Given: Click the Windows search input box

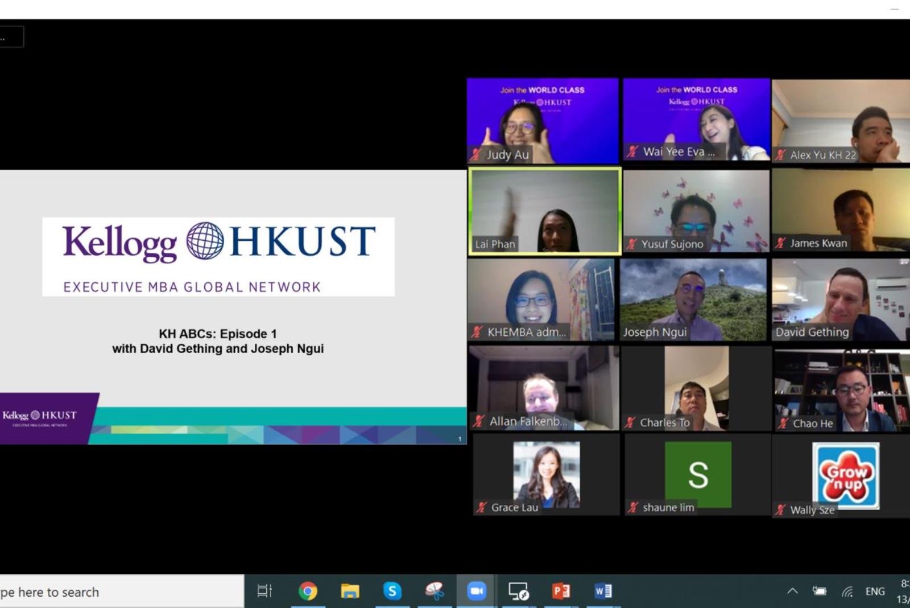Looking at the screenshot, I should point(119,592).
